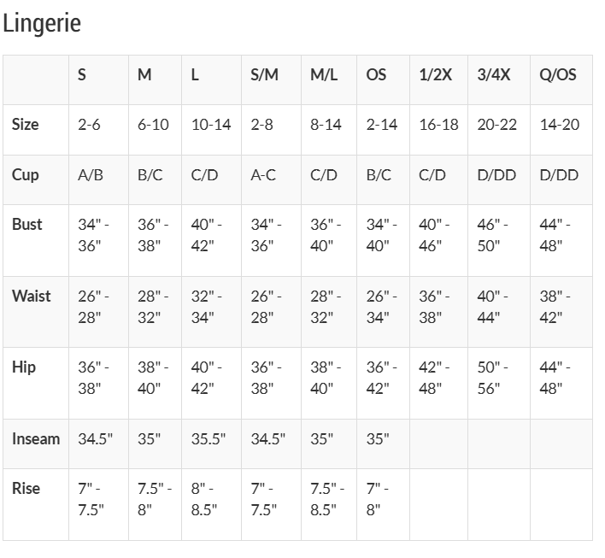Click the M/L column header

[x=324, y=74]
